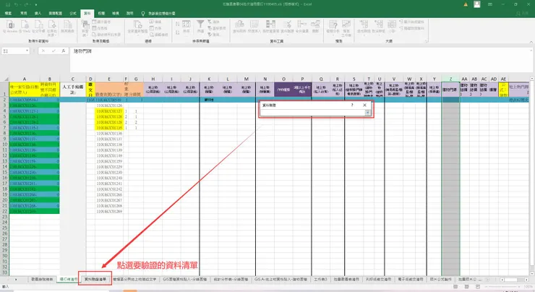
Task: Open the range dropdown in Data Validation dialog
Action: tap(368, 113)
